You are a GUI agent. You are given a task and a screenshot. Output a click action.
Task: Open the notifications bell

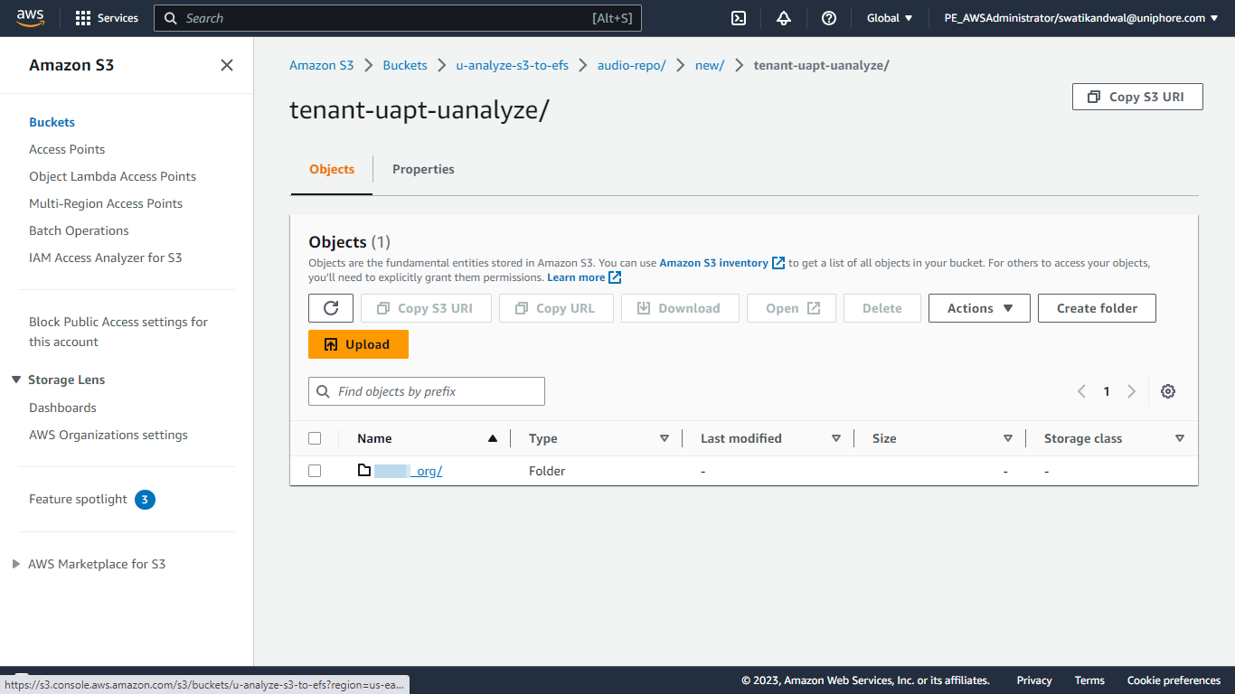coord(784,18)
